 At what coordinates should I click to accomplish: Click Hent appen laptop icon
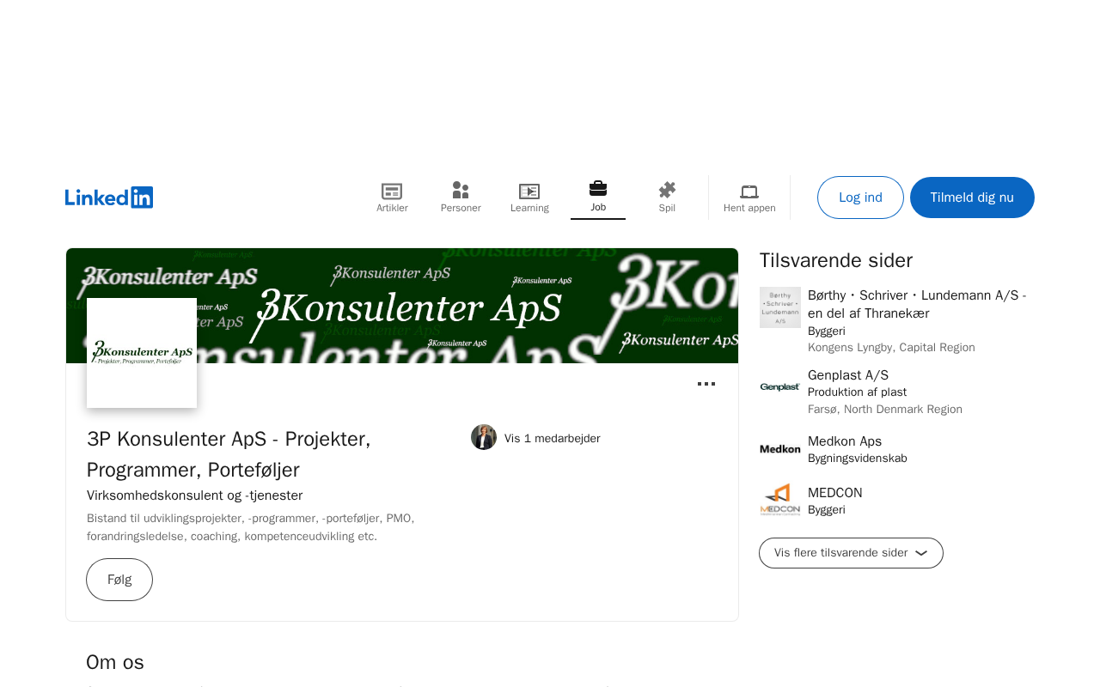pos(749,192)
